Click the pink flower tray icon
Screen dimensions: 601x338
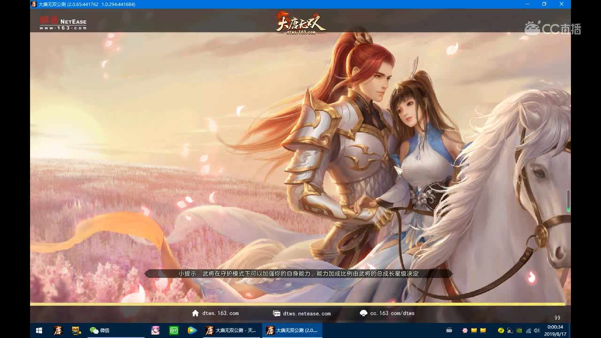pos(465,330)
